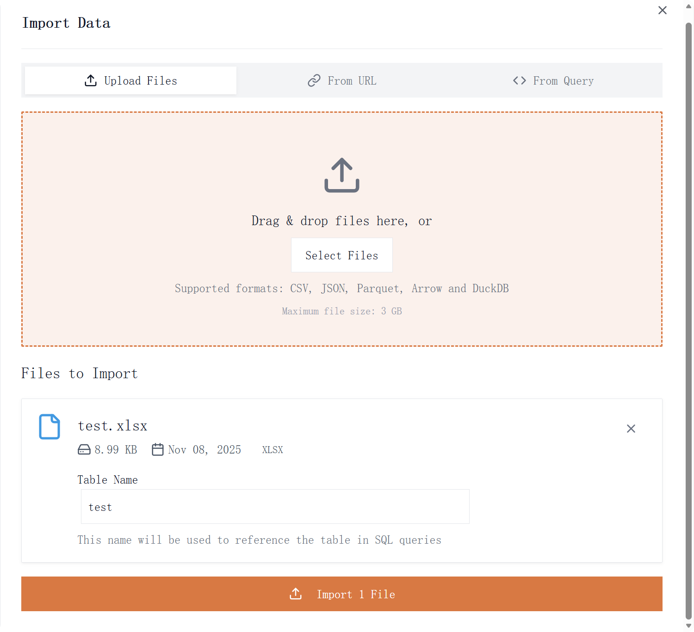Remove test.xlsx from the import list
Image resolution: width=694 pixels, height=632 pixels.
[x=631, y=428]
